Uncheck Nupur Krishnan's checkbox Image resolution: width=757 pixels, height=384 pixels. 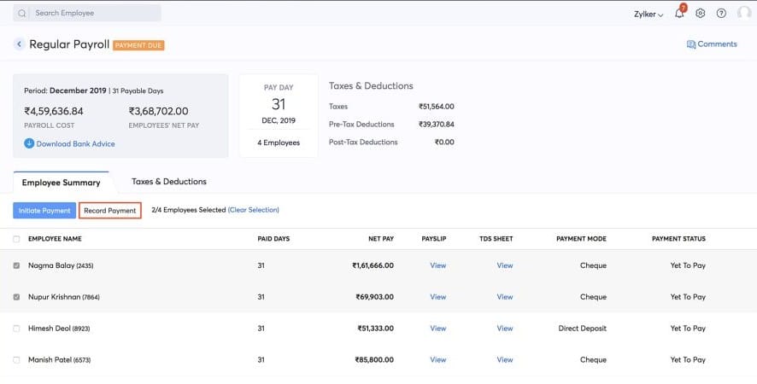(x=16, y=297)
